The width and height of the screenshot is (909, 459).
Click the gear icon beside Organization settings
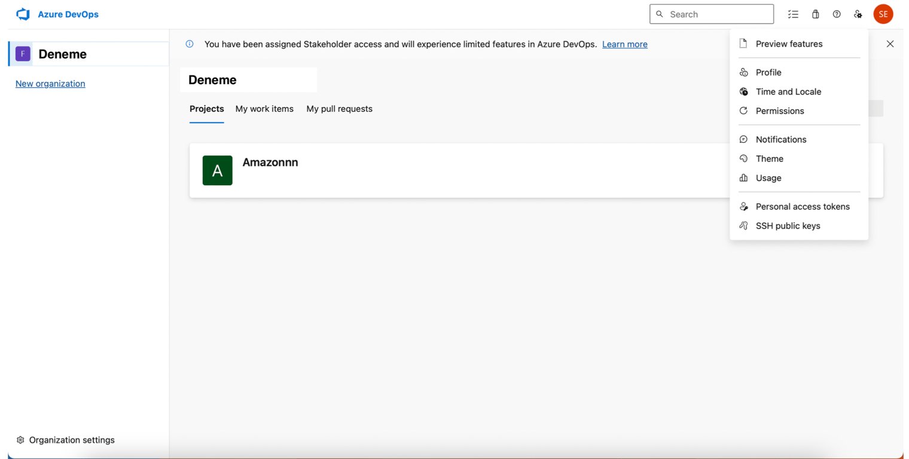[20, 440]
